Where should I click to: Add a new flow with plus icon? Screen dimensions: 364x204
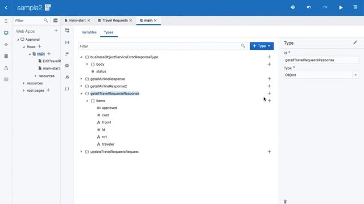coord(39,46)
